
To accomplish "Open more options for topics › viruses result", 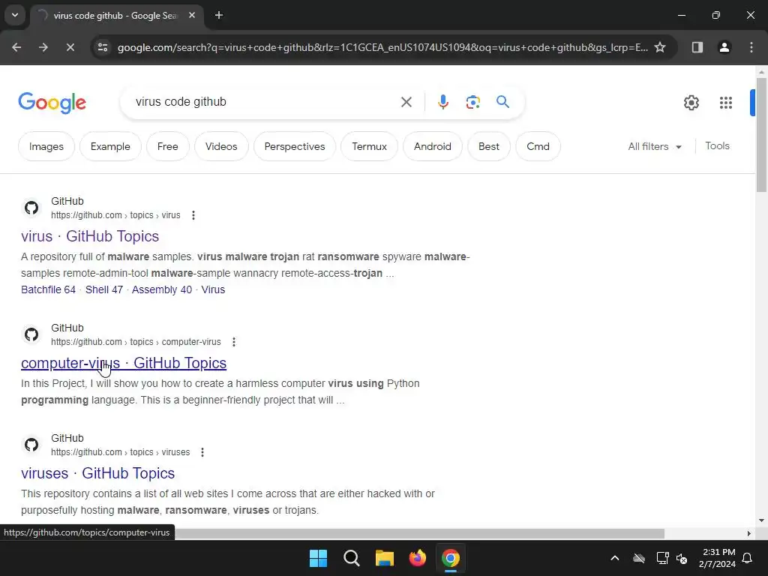I will tap(202, 452).
